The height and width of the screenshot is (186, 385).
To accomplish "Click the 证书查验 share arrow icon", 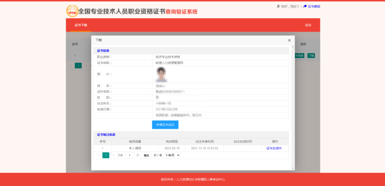I will pyautogui.click(x=305, y=6).
